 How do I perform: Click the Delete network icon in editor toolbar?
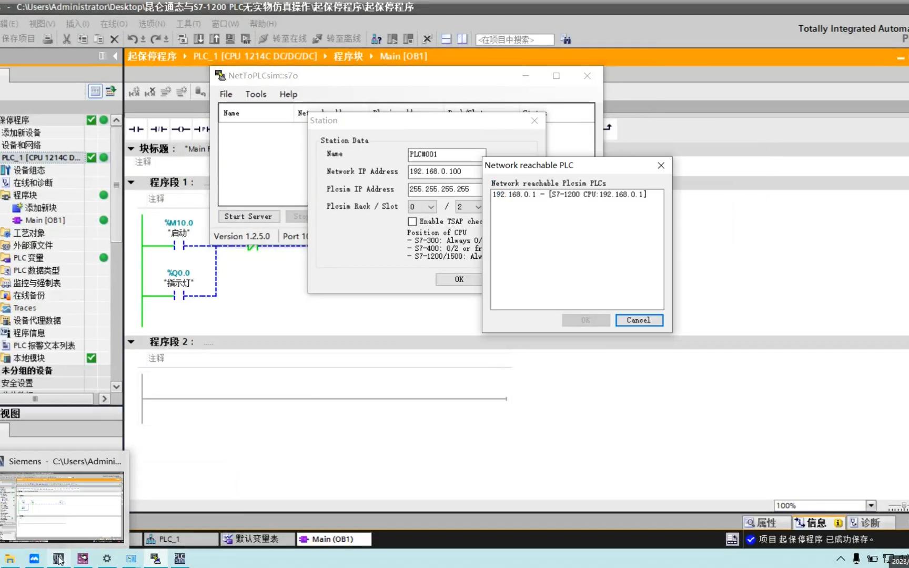pos(150,92)
